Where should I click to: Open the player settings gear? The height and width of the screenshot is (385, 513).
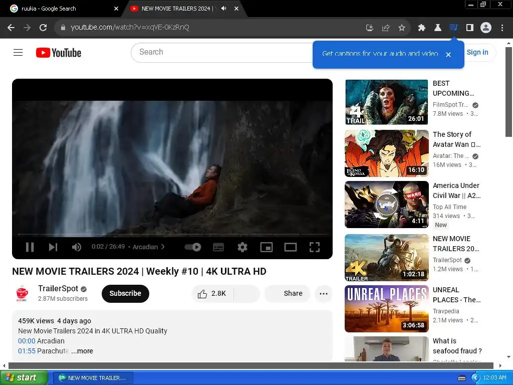point(242,247)
